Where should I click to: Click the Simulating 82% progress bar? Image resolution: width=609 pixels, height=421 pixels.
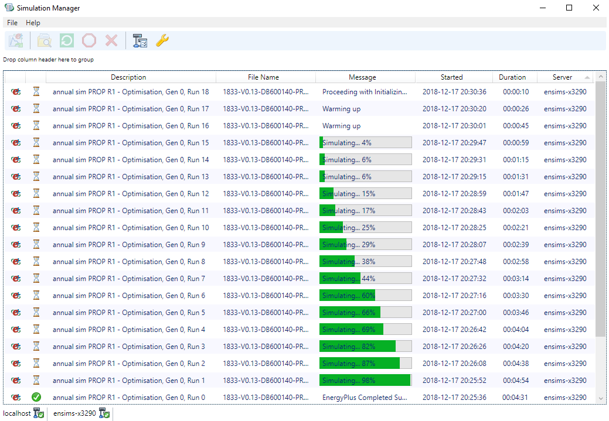point(366,347)
